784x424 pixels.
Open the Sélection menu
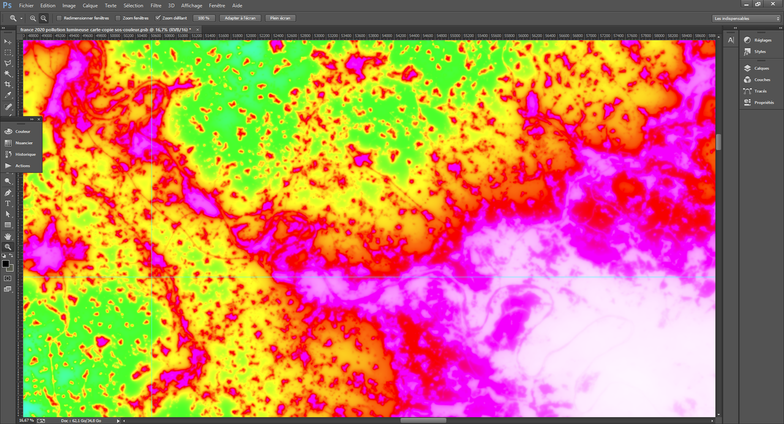coord(134,6)
